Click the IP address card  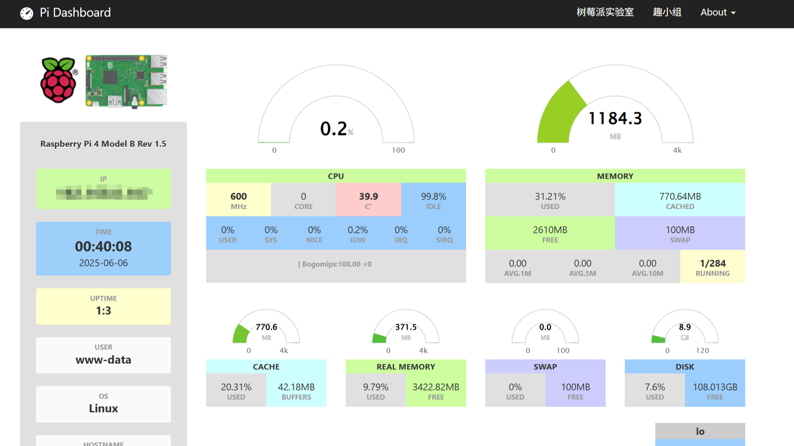pyautogui.click(x=103, y=189)
